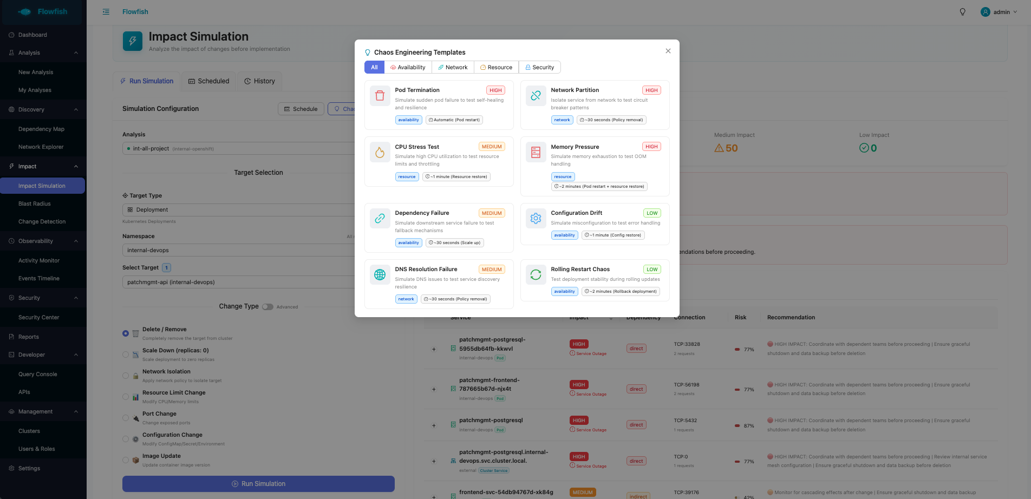This screenshot has height=499, width=1031.
Task: Select the Delete / Remove radio button
Action: coord(126,333)
